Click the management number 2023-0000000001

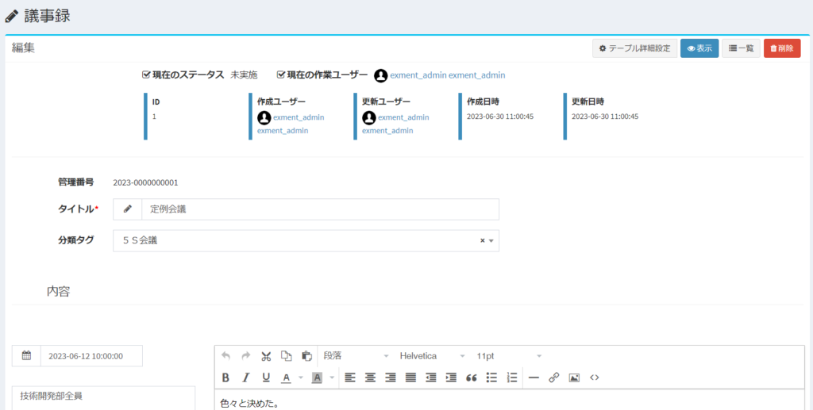coord(146,182)
